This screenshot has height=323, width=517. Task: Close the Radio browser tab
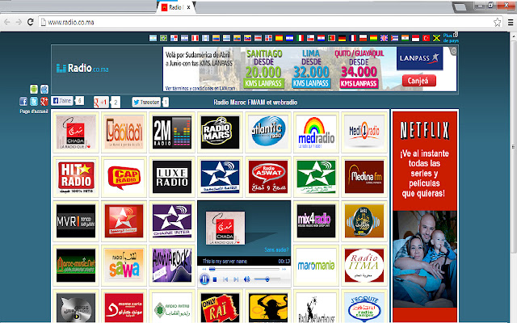(188, 7)
